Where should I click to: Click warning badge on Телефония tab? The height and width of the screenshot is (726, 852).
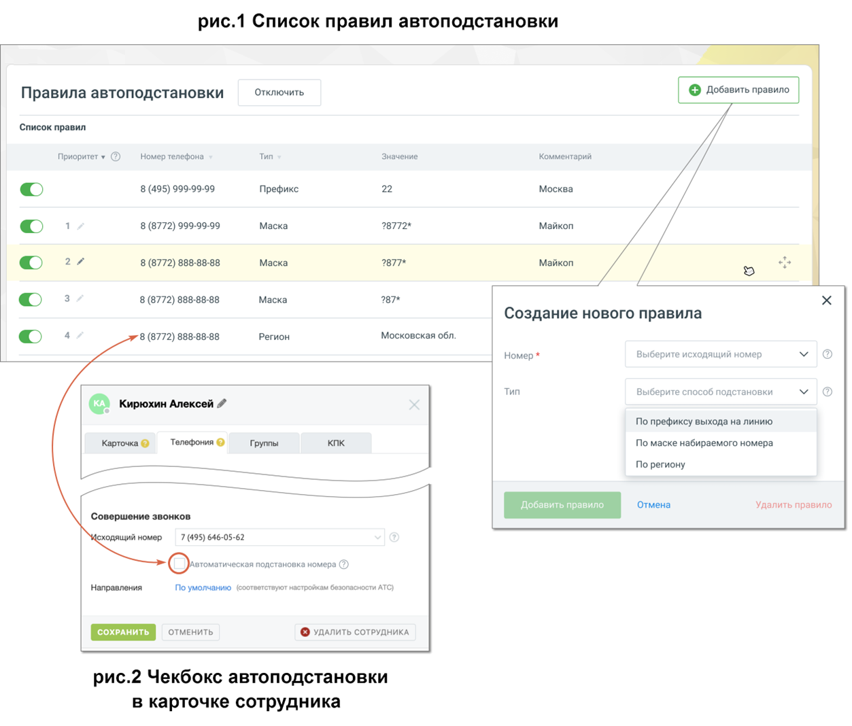220,443
